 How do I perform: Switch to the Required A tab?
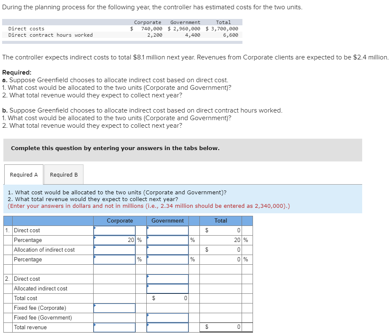[x=24, y=175]
